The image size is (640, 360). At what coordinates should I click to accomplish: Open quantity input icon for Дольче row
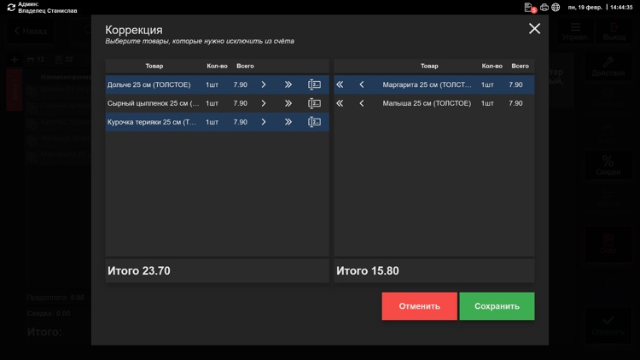coord(314,84)
